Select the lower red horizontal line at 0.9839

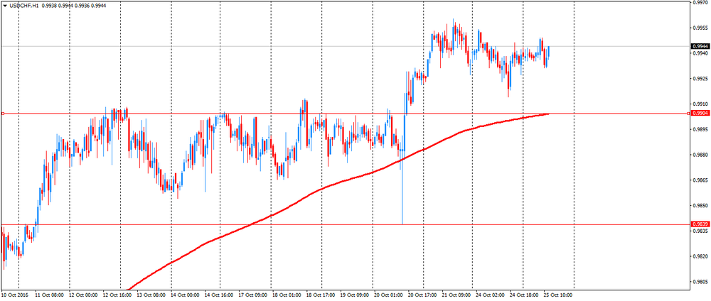(345, 224)
